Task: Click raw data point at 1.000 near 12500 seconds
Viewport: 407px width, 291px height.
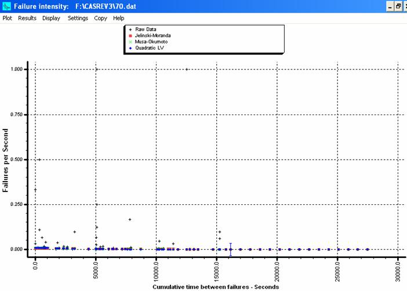Action: [x=187, y=69]
